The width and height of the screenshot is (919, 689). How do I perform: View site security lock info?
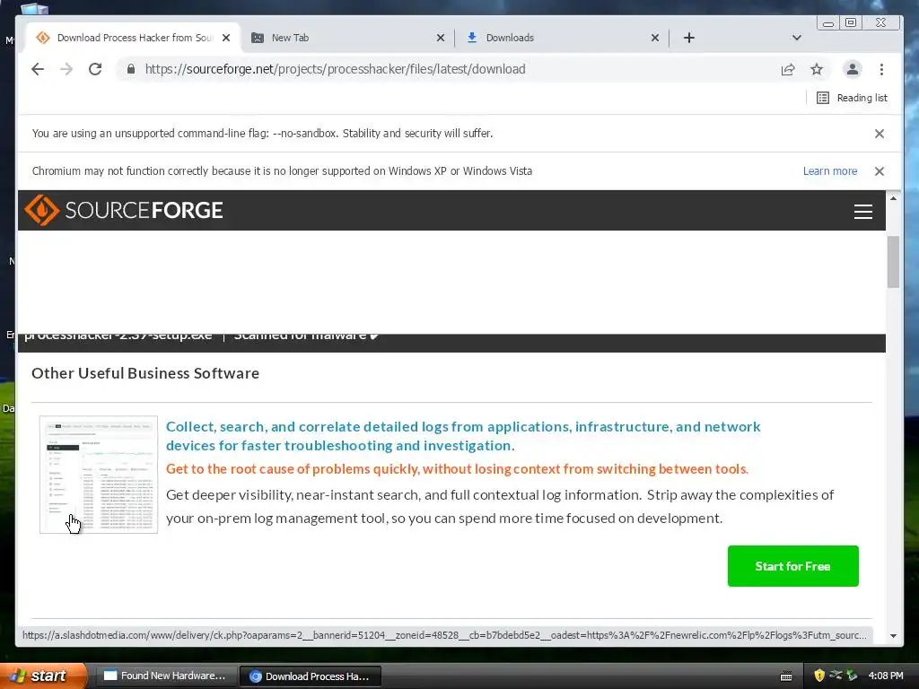[131, 69]
